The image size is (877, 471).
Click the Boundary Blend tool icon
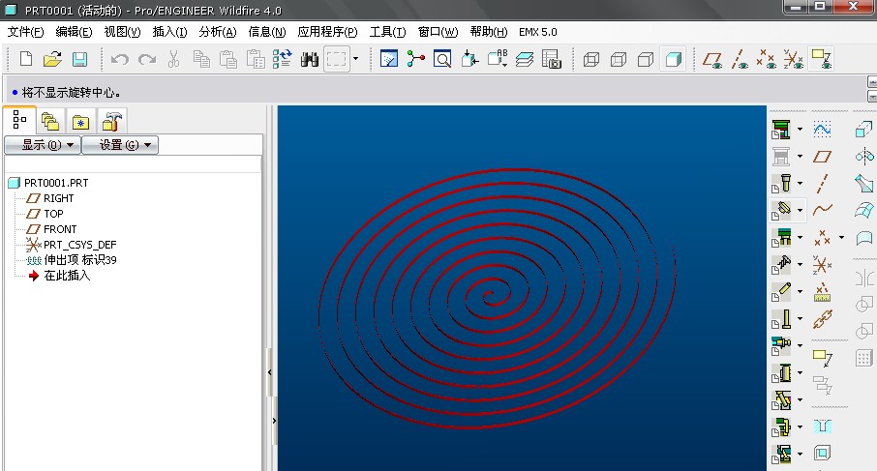tap(863, 211)
